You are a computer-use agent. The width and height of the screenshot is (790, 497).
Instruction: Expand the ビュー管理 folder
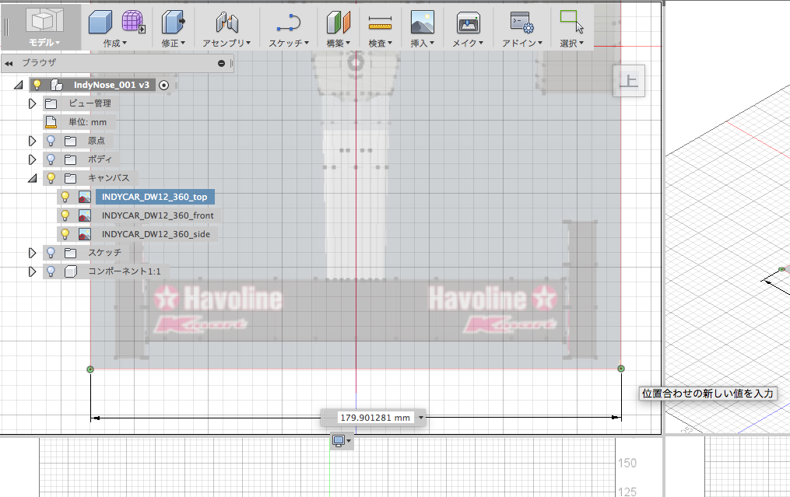click(x=32, y=103)
